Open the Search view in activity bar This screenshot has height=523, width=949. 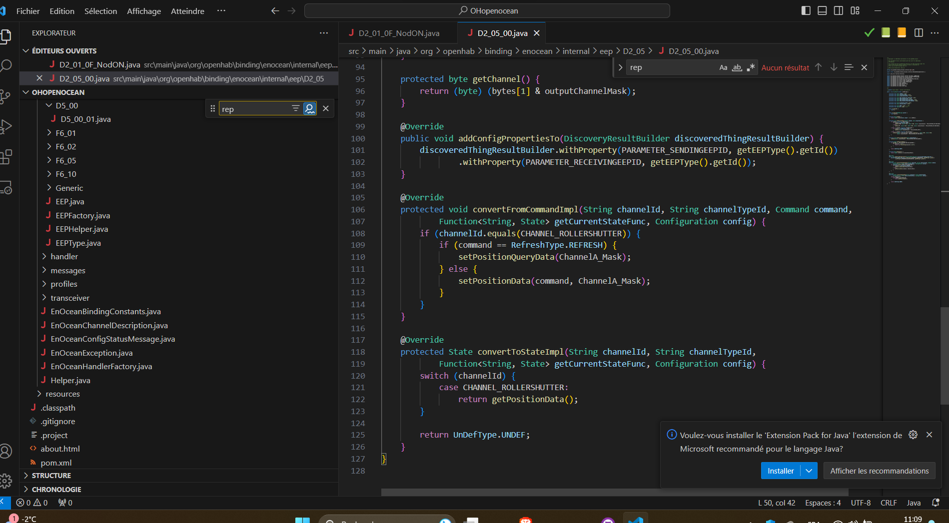click(6, 65)
